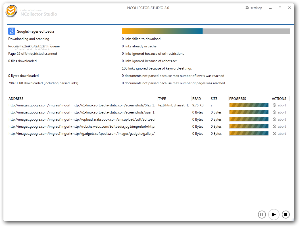Viewport: 300px width, 227px height.
Task: Click the NCollector Studio logo icon
Action: 11,11
